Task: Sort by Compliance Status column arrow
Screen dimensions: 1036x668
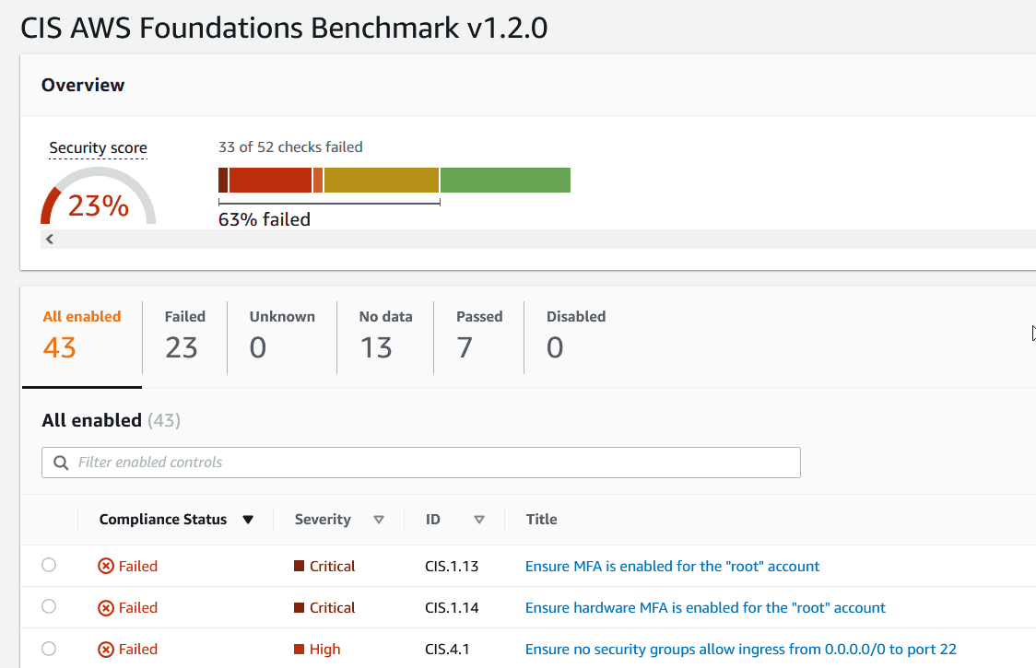Action: [248, 520]
